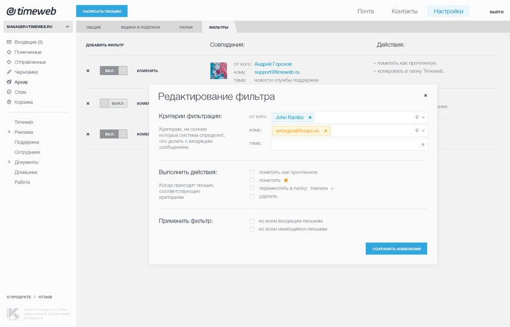Screen dimensions: 510x327
Task: Check the 'удалить' checkbox
Action: [252, 196]
